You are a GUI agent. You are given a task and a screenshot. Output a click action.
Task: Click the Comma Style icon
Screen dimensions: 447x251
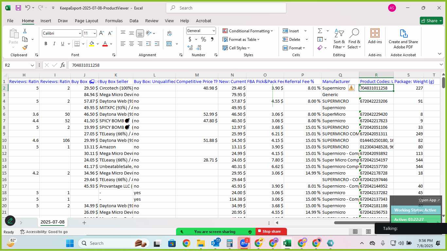212,40
